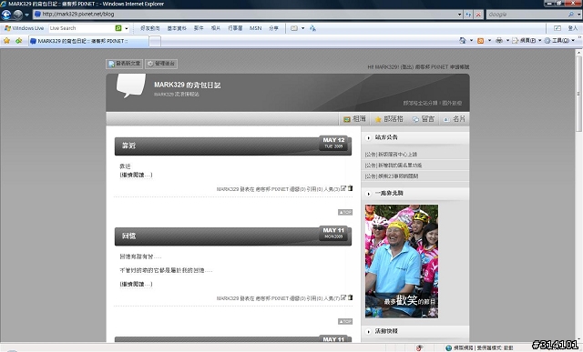The image size is (583, 352).
Task: Click the red Stop loading icon
Action: pyautogui.click(x=478, y=15)
